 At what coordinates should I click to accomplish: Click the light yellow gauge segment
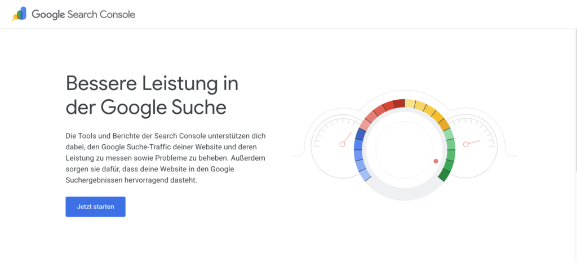[x=410, y=104]
